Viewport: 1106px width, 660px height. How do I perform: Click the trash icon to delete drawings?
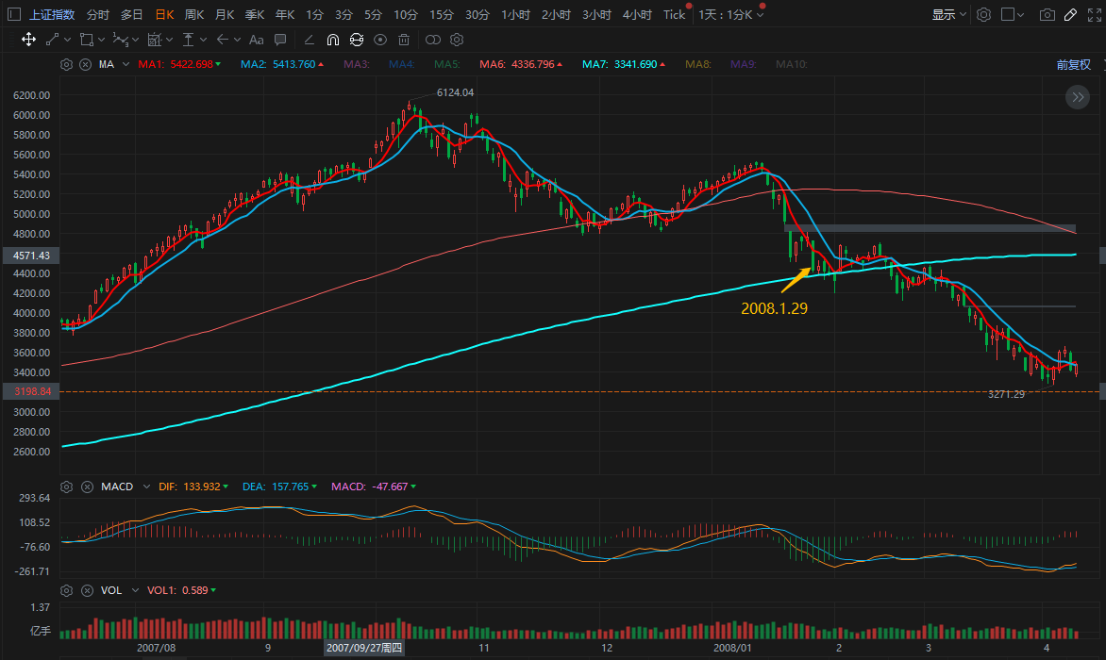point(404,40)
